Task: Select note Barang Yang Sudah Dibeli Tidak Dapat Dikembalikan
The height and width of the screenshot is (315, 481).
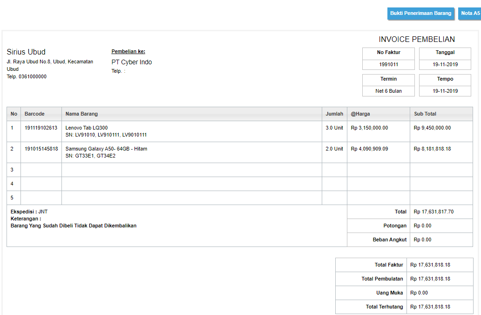Action: [x=74, y=226]
